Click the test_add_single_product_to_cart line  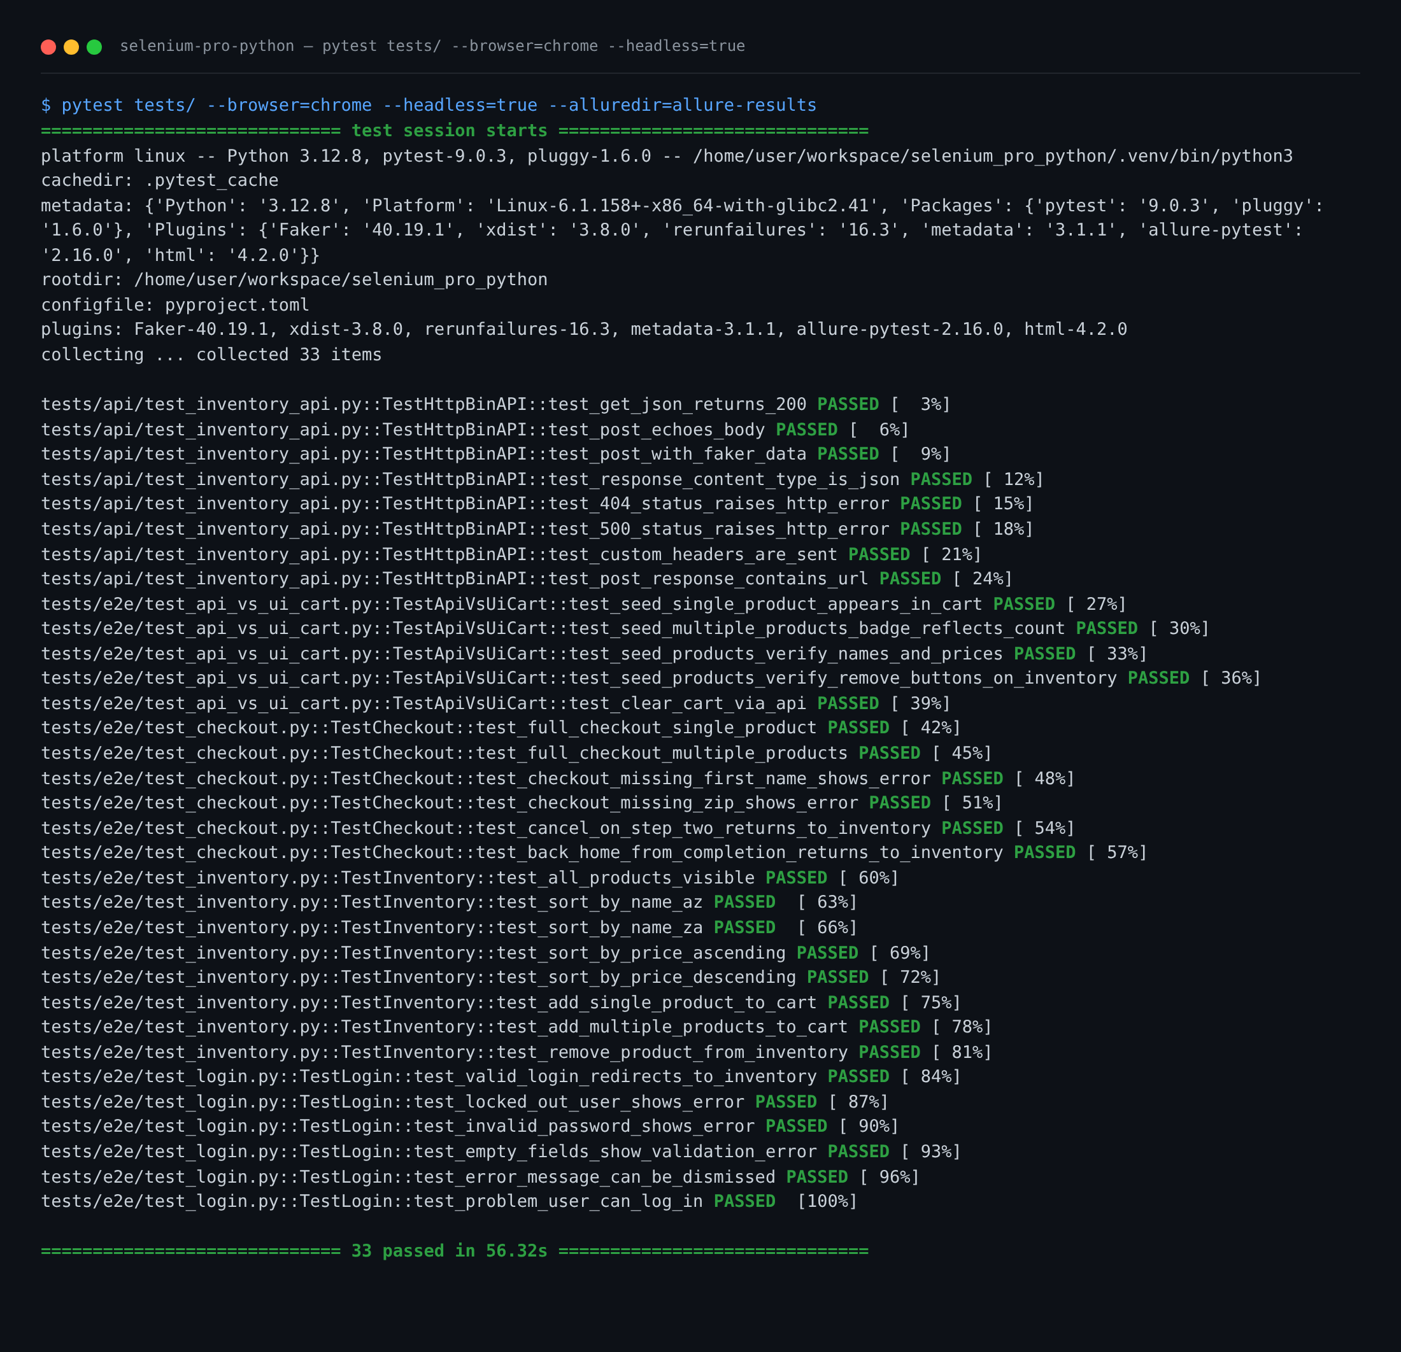[x=501, y=1003]
